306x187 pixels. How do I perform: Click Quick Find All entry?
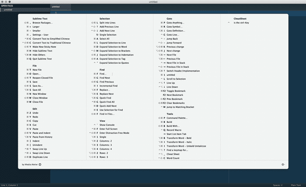click(107, 102)
